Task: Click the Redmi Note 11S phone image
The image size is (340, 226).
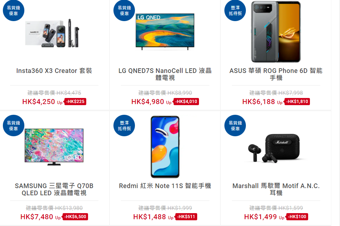Action: point(165,147)
